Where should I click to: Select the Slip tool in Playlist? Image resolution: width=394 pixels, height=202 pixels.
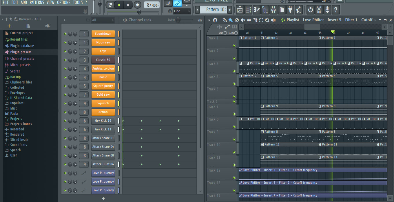pyautogui.click(x=249, y=20)
